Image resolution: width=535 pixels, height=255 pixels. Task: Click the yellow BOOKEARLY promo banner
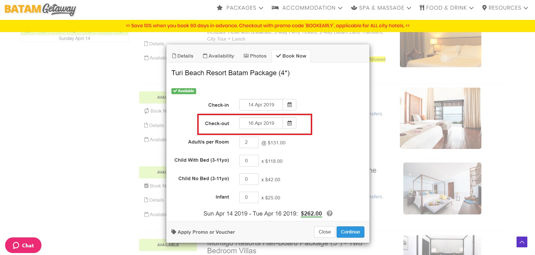point(268,26)
